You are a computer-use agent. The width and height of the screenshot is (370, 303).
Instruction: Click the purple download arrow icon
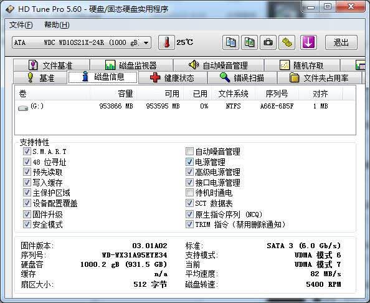point(308,42)
